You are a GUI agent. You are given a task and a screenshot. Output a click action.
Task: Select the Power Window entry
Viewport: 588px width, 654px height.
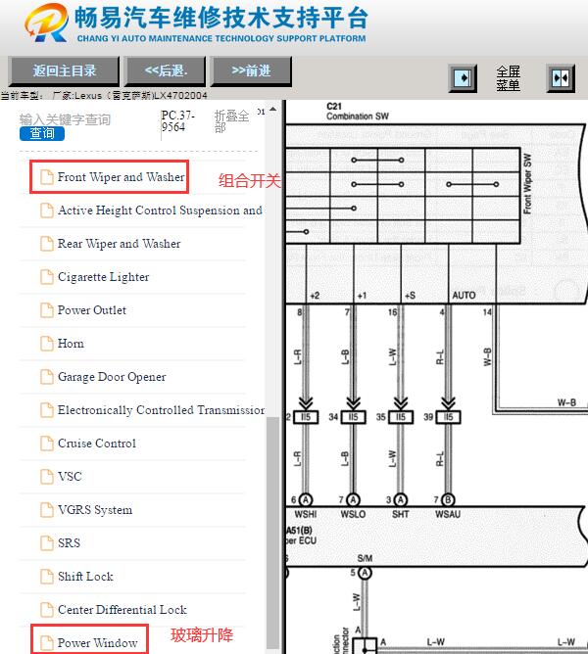point(97,643)
